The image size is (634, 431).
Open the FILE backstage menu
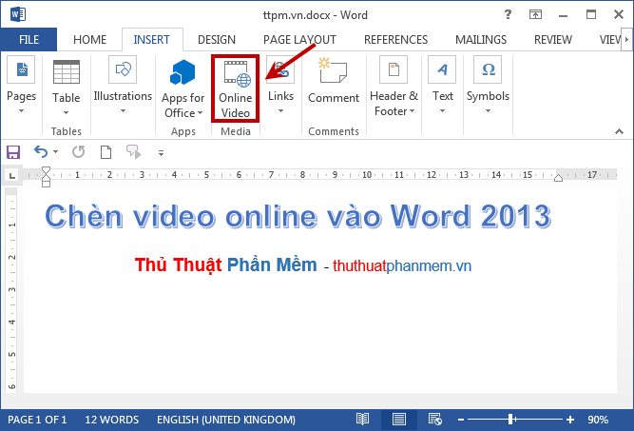click(29, 40)
